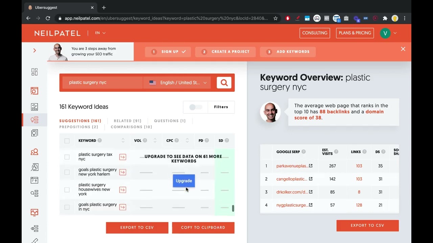The height and width of the screenshot is (243, 433).
Task: Click the orange search magnifier button
Action: point(224,83)
